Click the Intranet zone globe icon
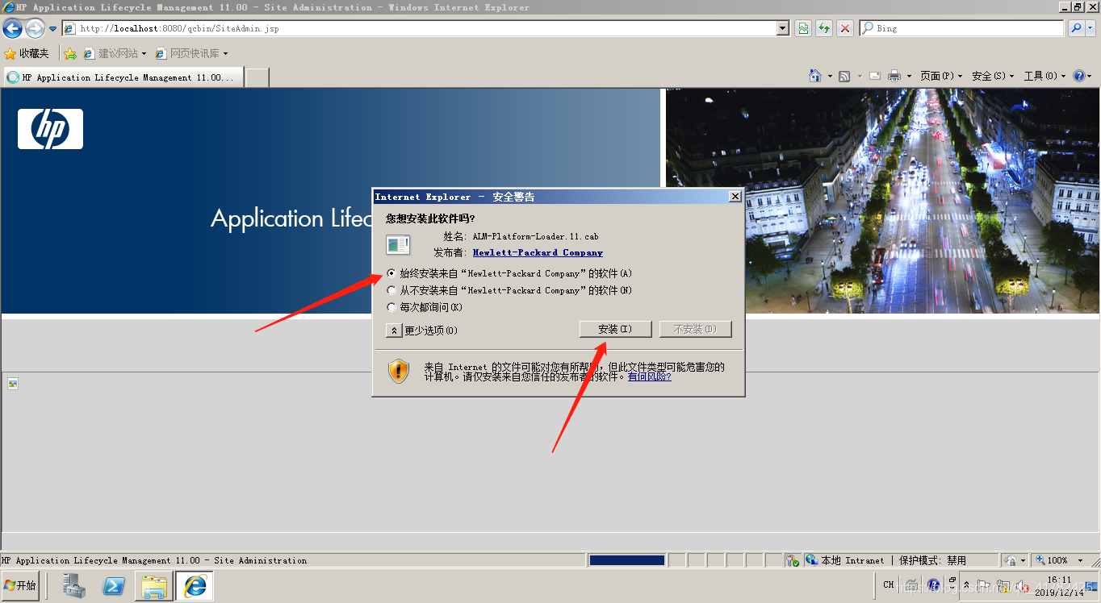This screenshot has width=1101, height=603. (x=812, y=560)
